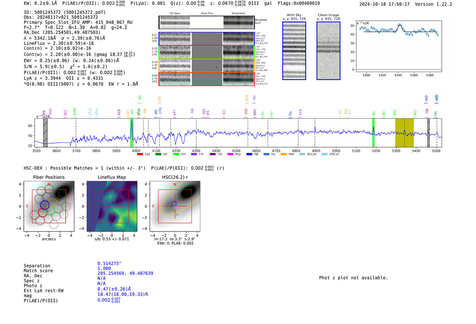Click the small blue square in the HSC image

coord(174,204)
